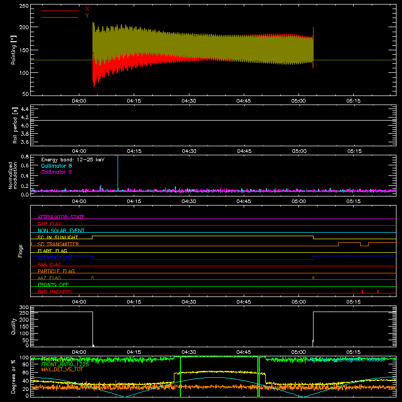
Task: Click the red X legend label
Action: click(x=87, y=9)
